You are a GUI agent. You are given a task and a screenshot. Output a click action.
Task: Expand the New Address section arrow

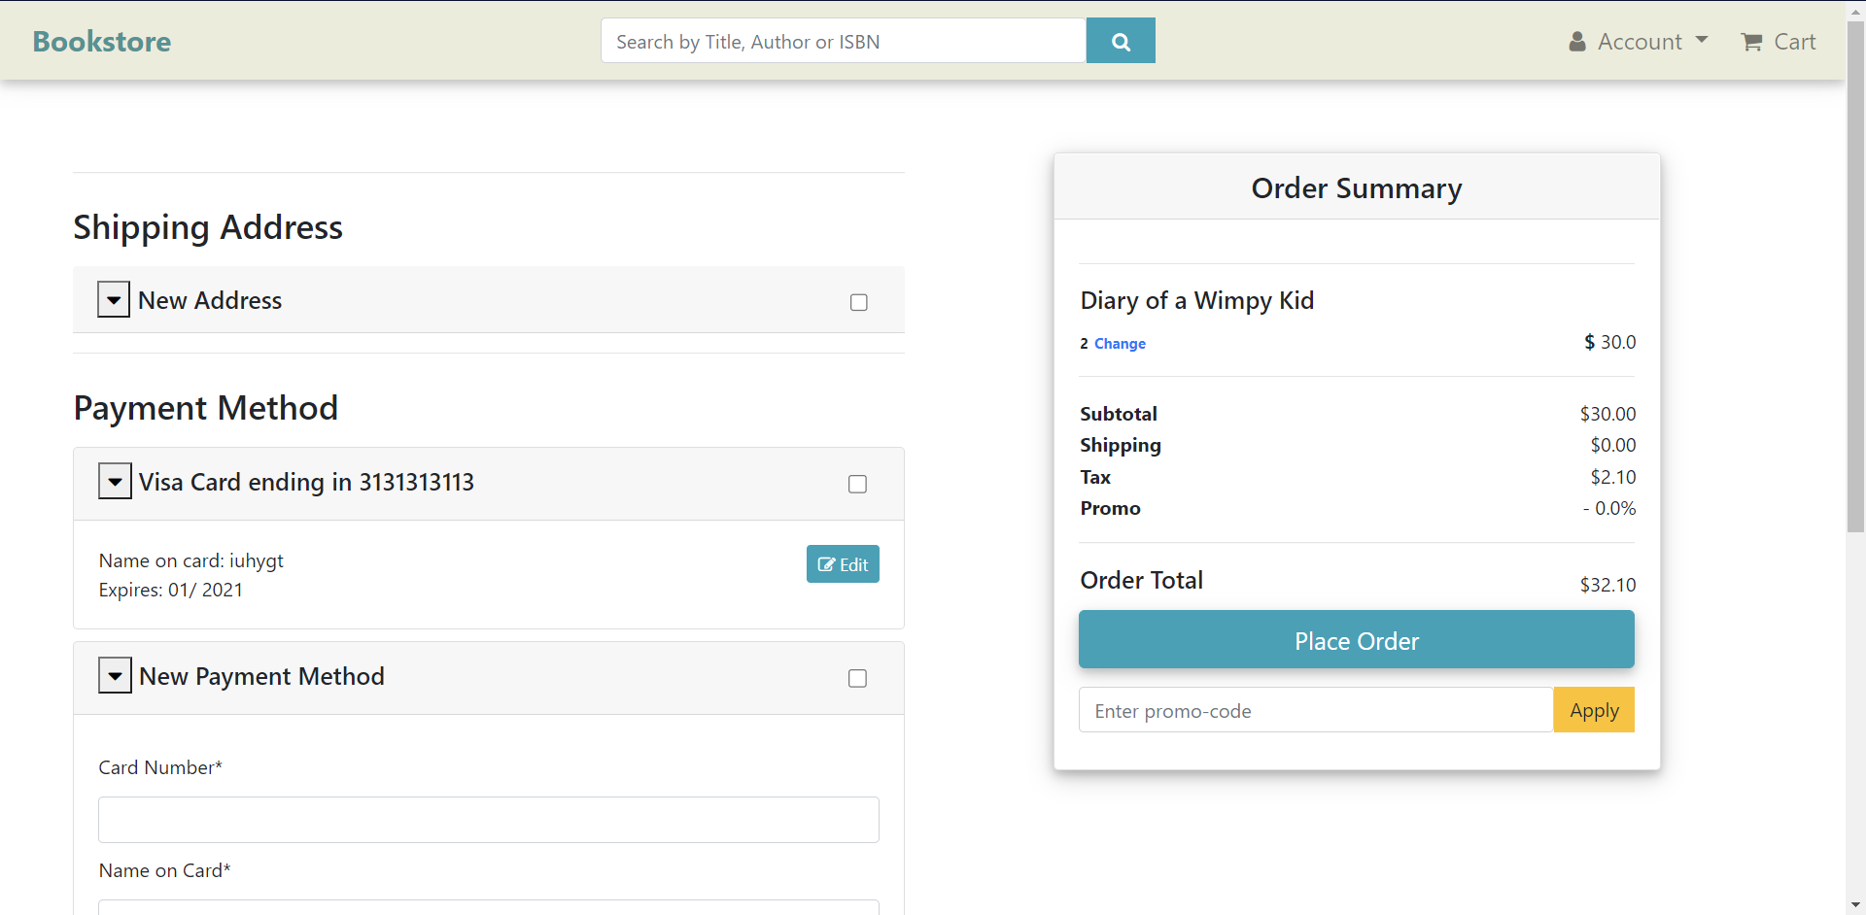point(114,300)
